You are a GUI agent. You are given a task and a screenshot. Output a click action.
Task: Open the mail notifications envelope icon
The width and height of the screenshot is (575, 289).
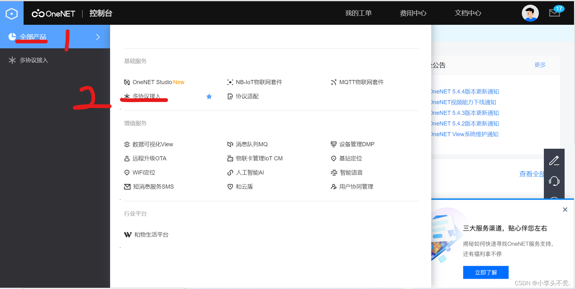[555, 13]
